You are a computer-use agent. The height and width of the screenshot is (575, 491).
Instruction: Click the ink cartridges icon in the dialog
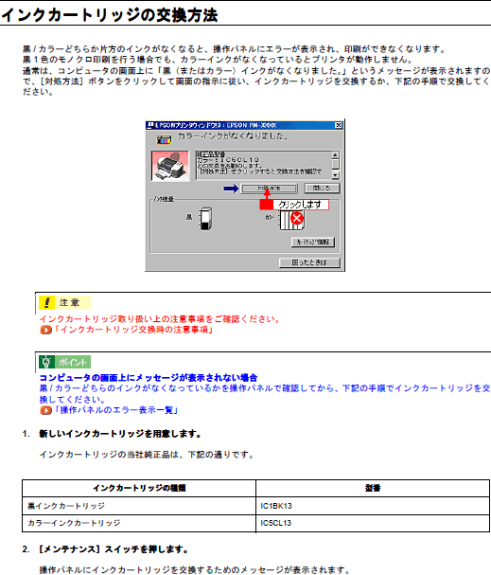(x=164, y=139)
